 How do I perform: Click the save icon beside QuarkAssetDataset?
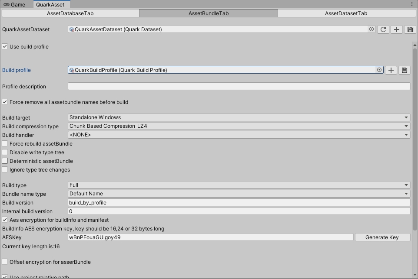(x=410, y=29)
